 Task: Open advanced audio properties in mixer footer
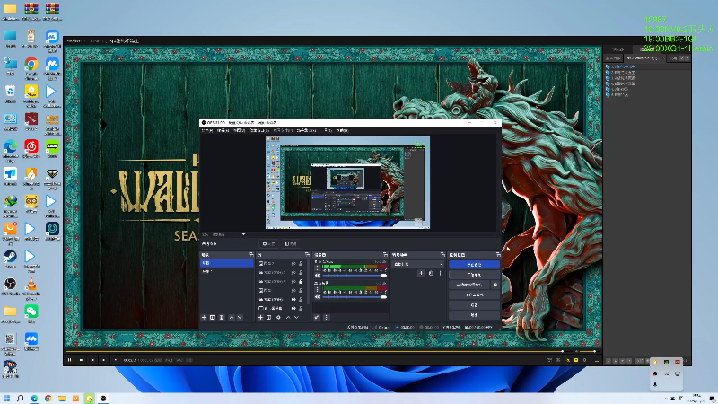(x=317, y=318)
